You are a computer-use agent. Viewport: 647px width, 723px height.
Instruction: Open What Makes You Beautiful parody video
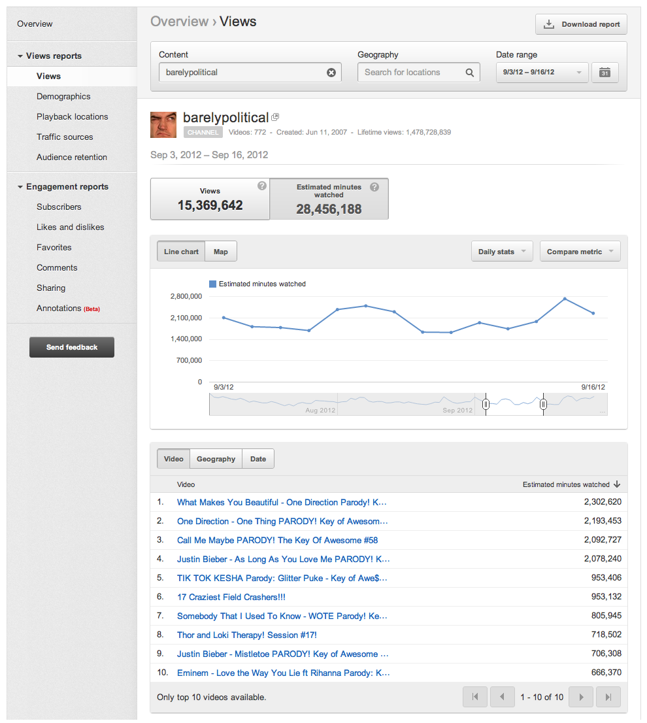point(282,502)
